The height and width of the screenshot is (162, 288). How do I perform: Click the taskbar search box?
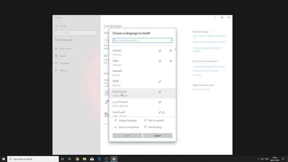pyautogui.click(x=33, y=159)
